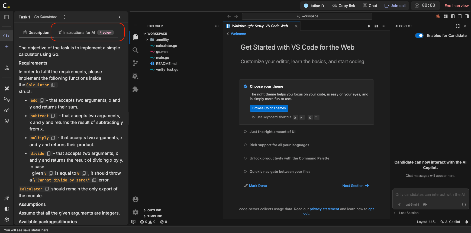Open the Accounts menu in the activity bar
The height and width of the screenshot is (233, 471).
[x=136, y=199]
